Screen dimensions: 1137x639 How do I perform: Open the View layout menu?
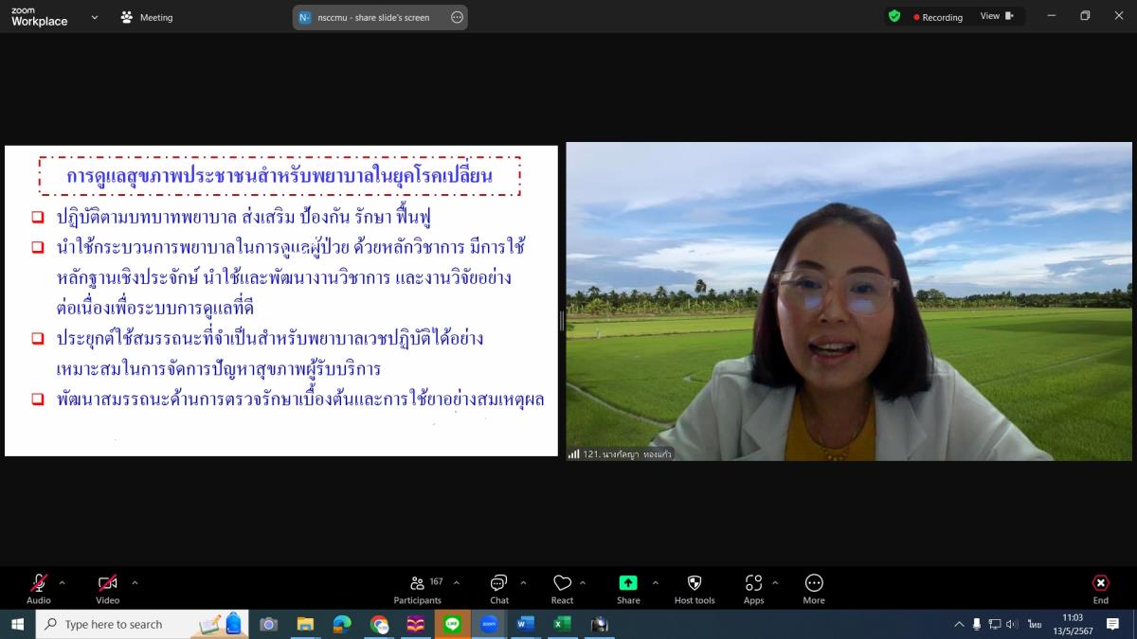(x=996, y=16)
